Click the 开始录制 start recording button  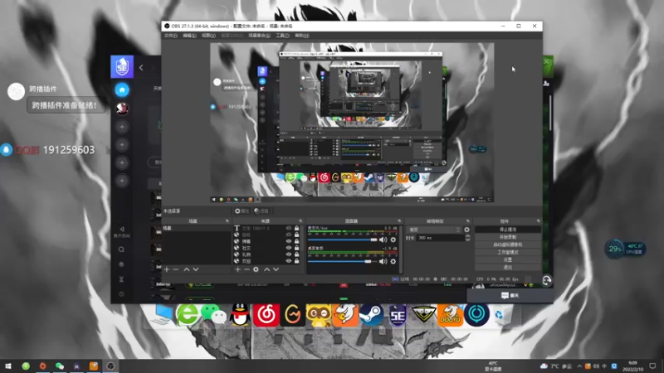[508, 237]
